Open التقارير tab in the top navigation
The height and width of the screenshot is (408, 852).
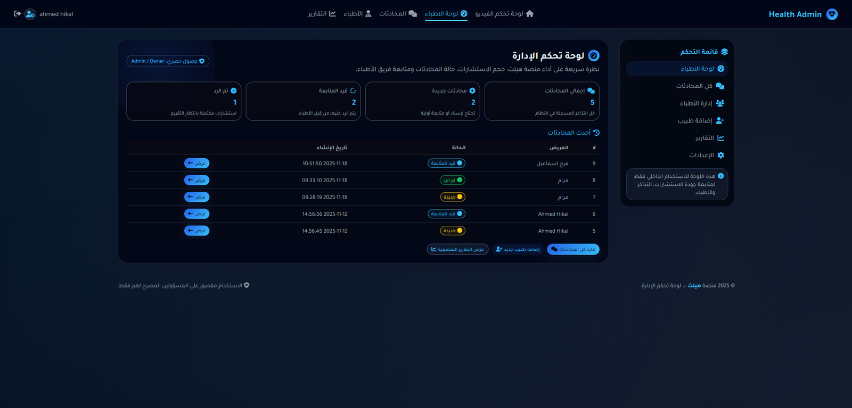[x=322, y=14]
